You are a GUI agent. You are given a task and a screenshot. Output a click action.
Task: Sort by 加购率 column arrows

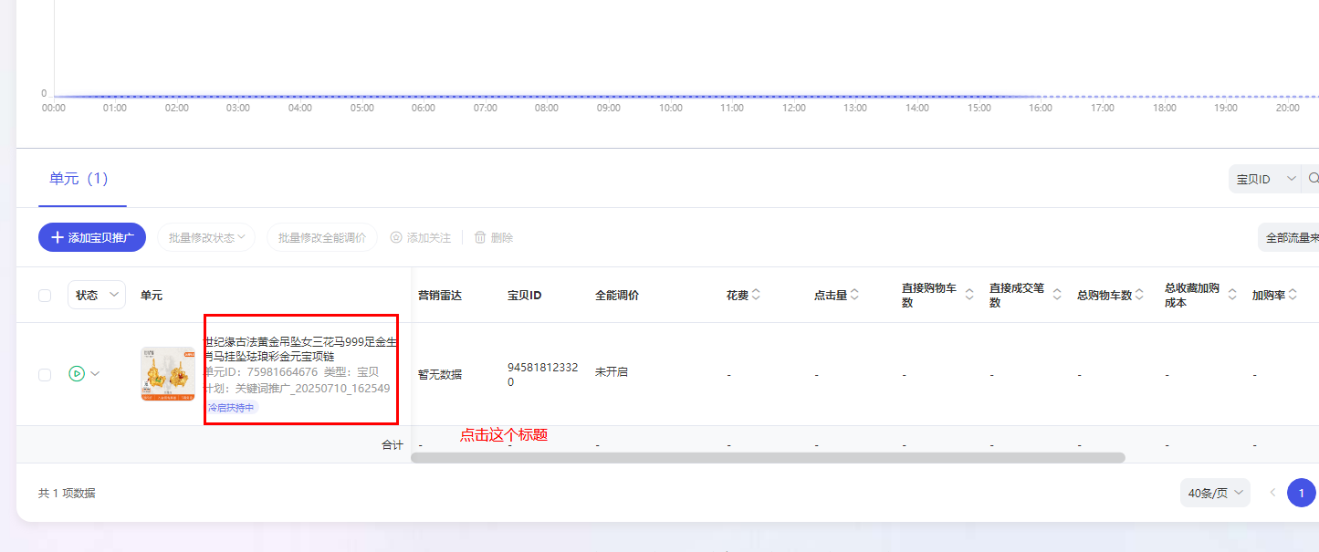tap(1293, 296)
